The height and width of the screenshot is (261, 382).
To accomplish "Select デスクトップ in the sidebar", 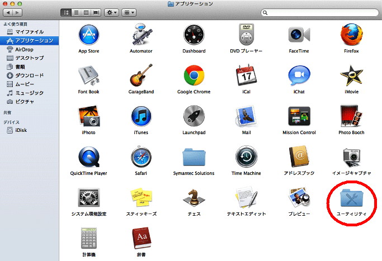I will (x=29, y=58).
